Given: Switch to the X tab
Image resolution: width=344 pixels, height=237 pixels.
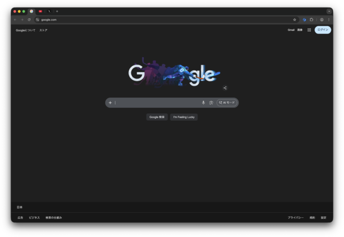Looking at the screenshot, I should [x=49, y=11].
